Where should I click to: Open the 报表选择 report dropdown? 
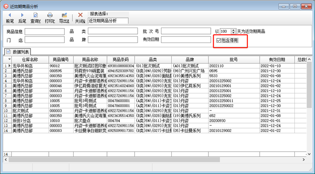[108, 21]
